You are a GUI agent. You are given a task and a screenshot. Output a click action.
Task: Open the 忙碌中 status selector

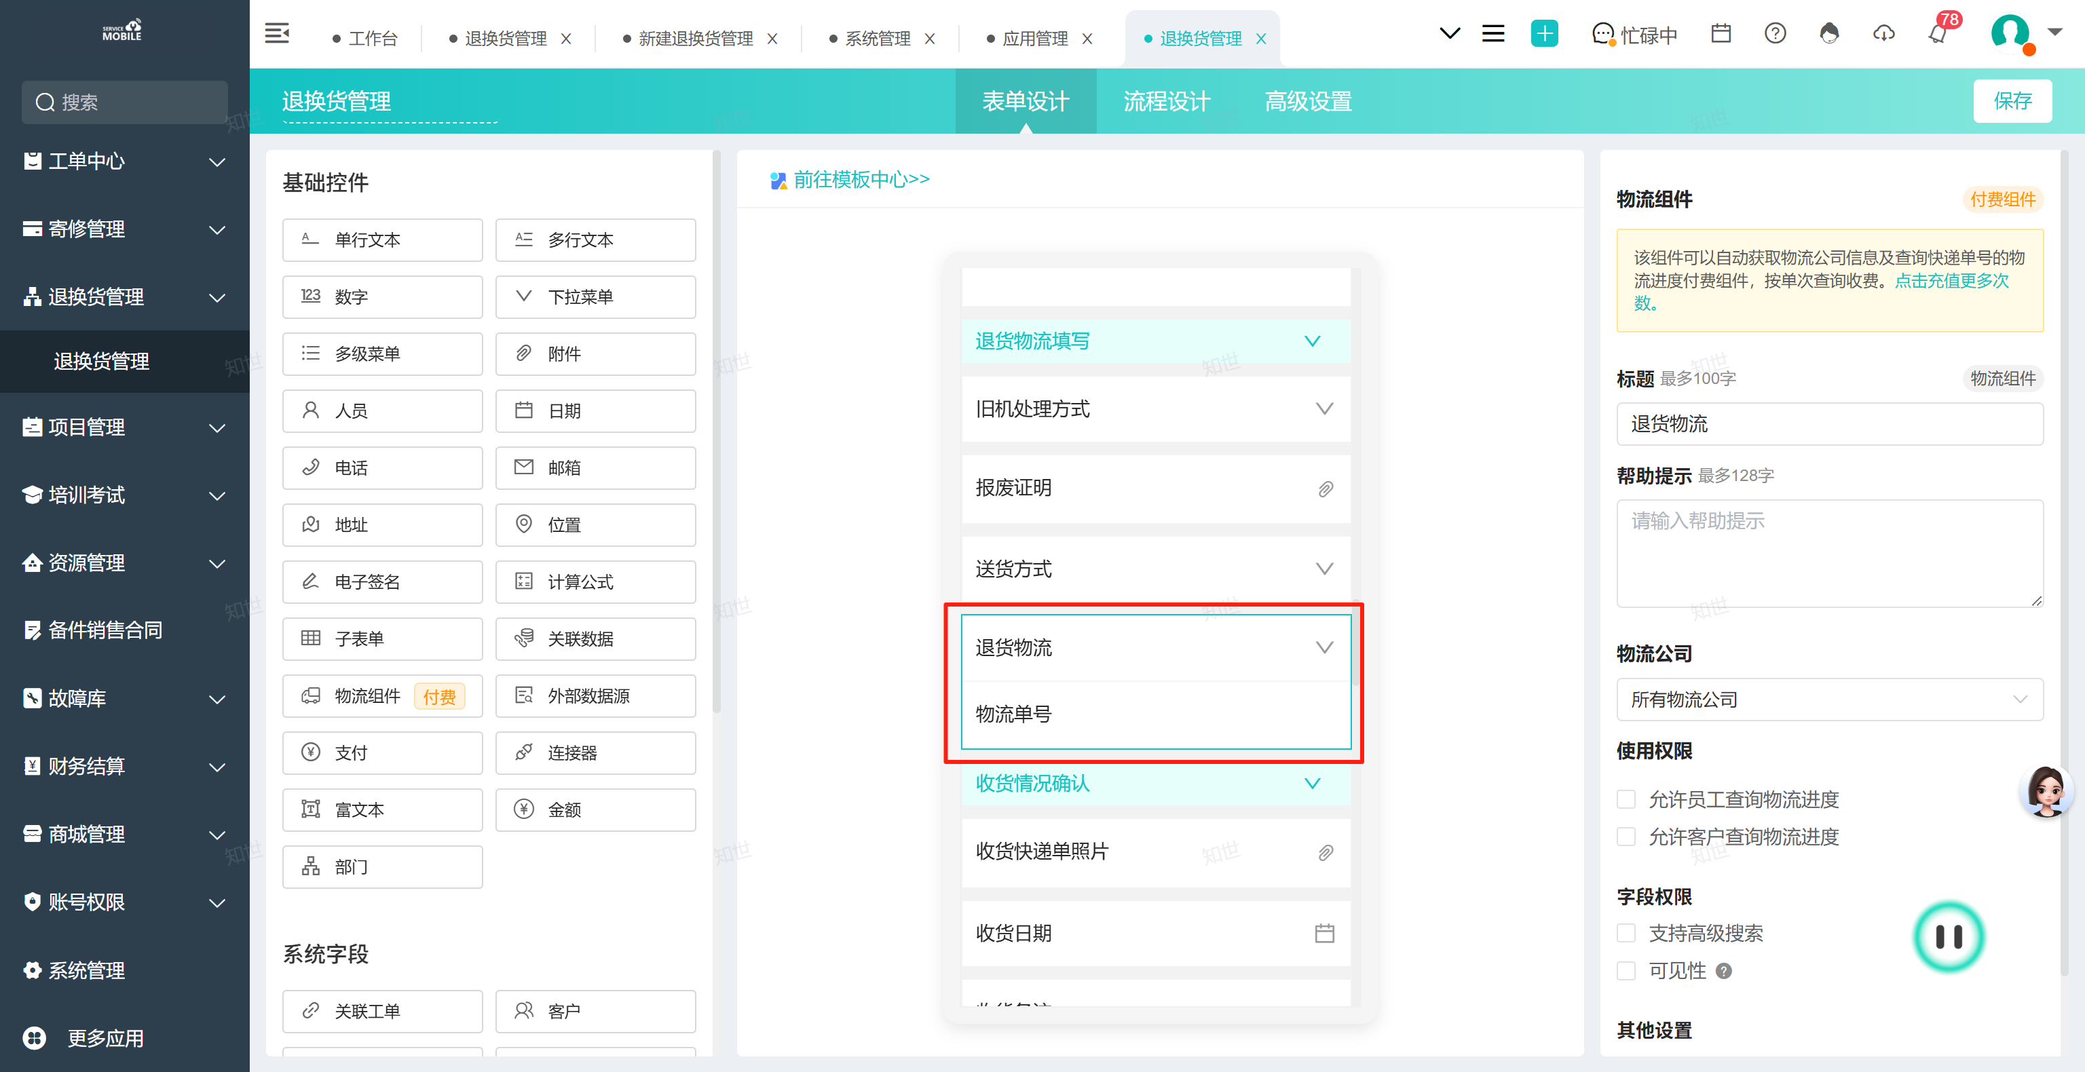[x=1635, y=34]
